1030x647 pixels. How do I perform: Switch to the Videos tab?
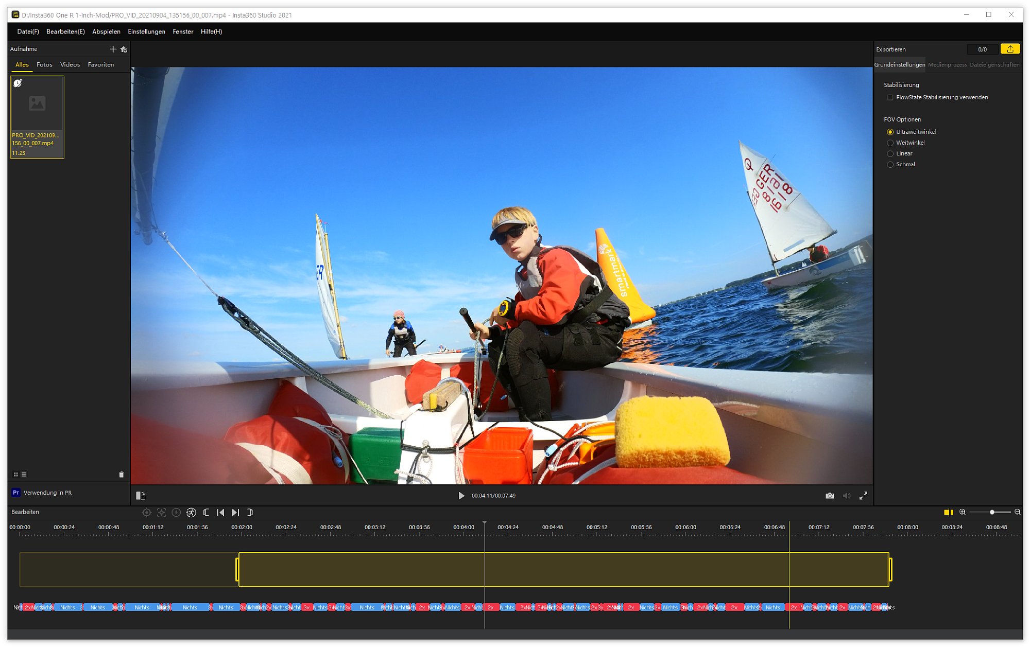click(x=70, y=64)
